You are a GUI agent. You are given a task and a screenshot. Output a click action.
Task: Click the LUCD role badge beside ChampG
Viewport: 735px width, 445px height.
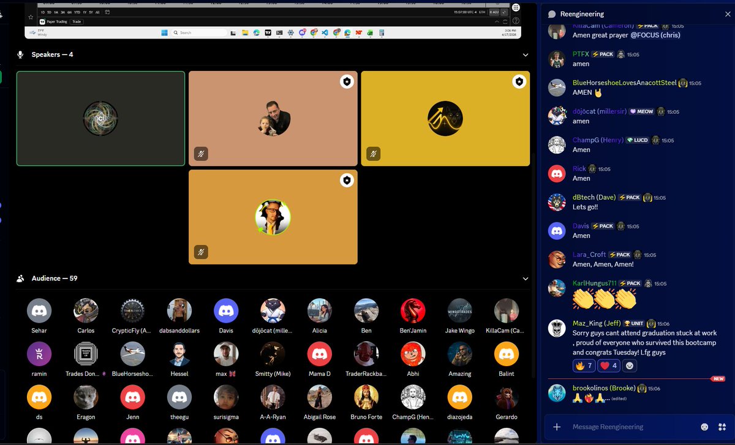637,140
